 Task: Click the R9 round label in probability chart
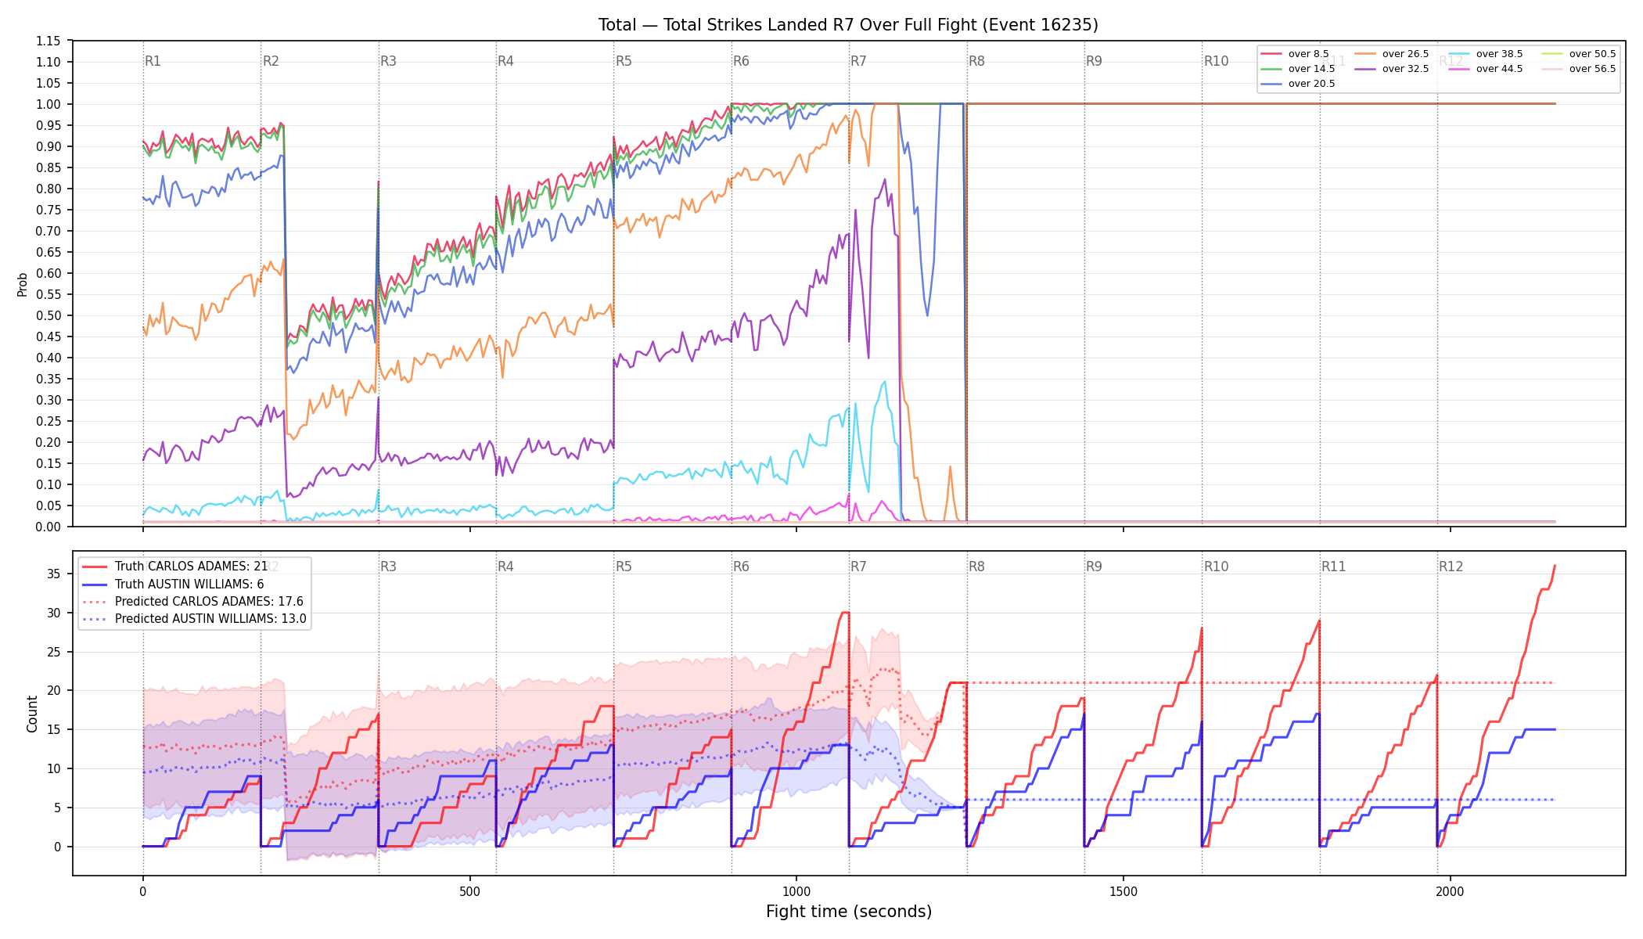click(x=1094, y=61)
